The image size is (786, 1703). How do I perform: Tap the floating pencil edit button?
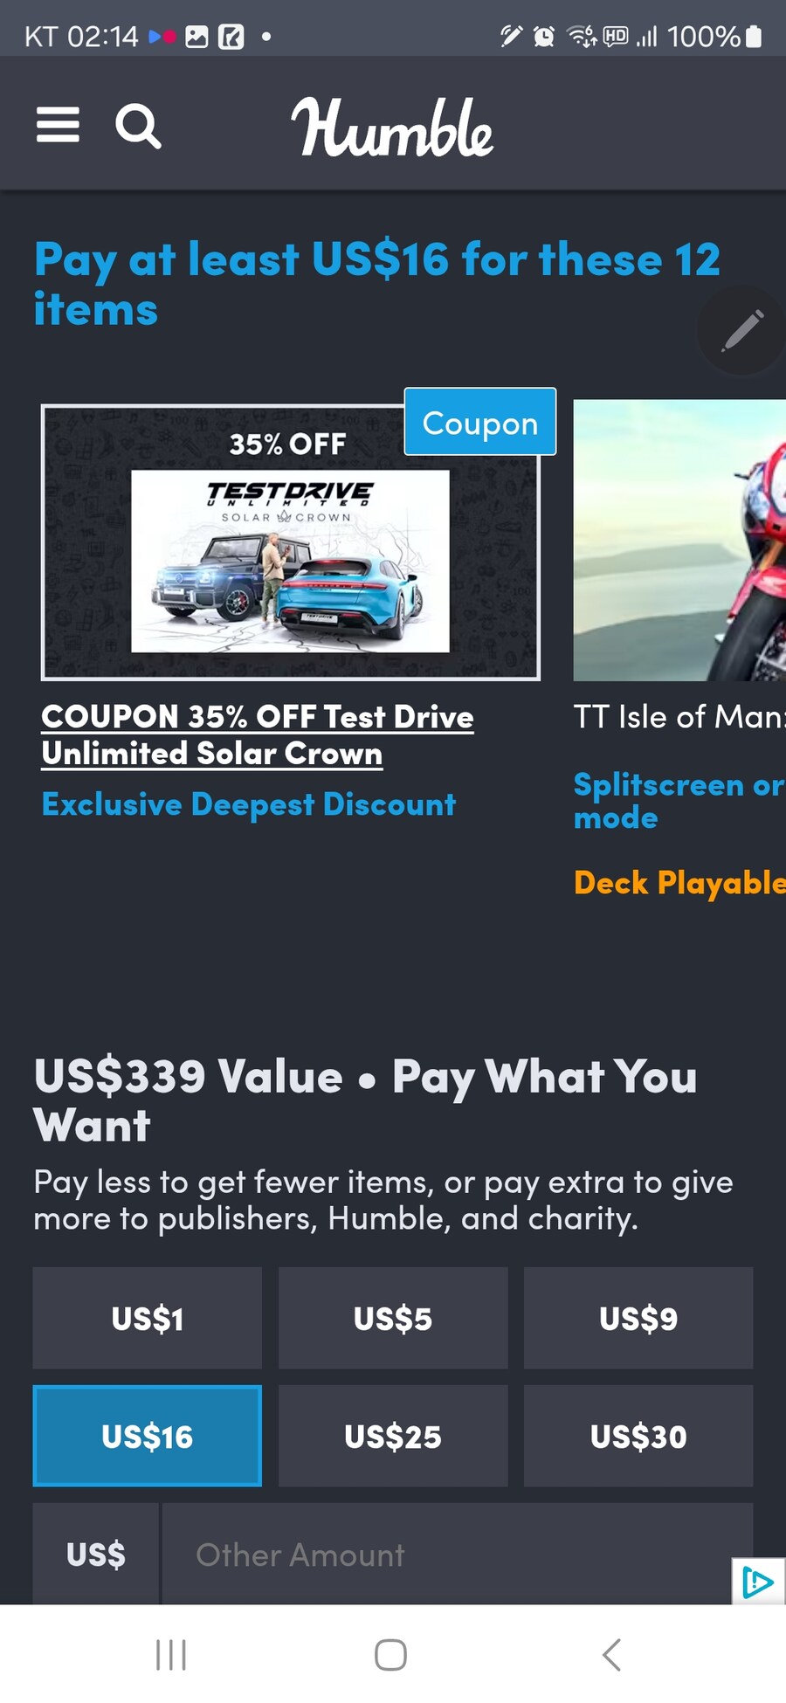pyautogui.click(x=741, y=330)
